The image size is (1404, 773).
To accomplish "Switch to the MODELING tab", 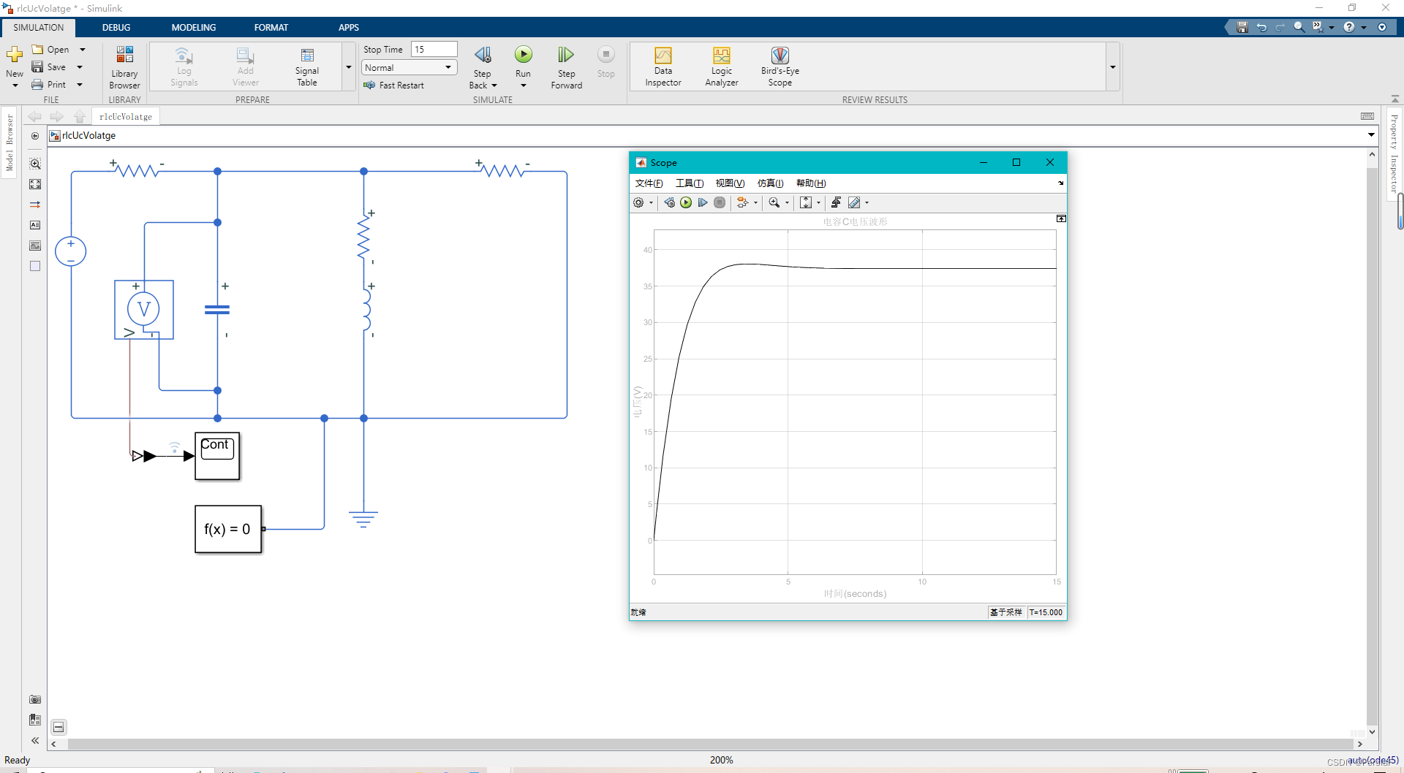I will click(194, 28).
